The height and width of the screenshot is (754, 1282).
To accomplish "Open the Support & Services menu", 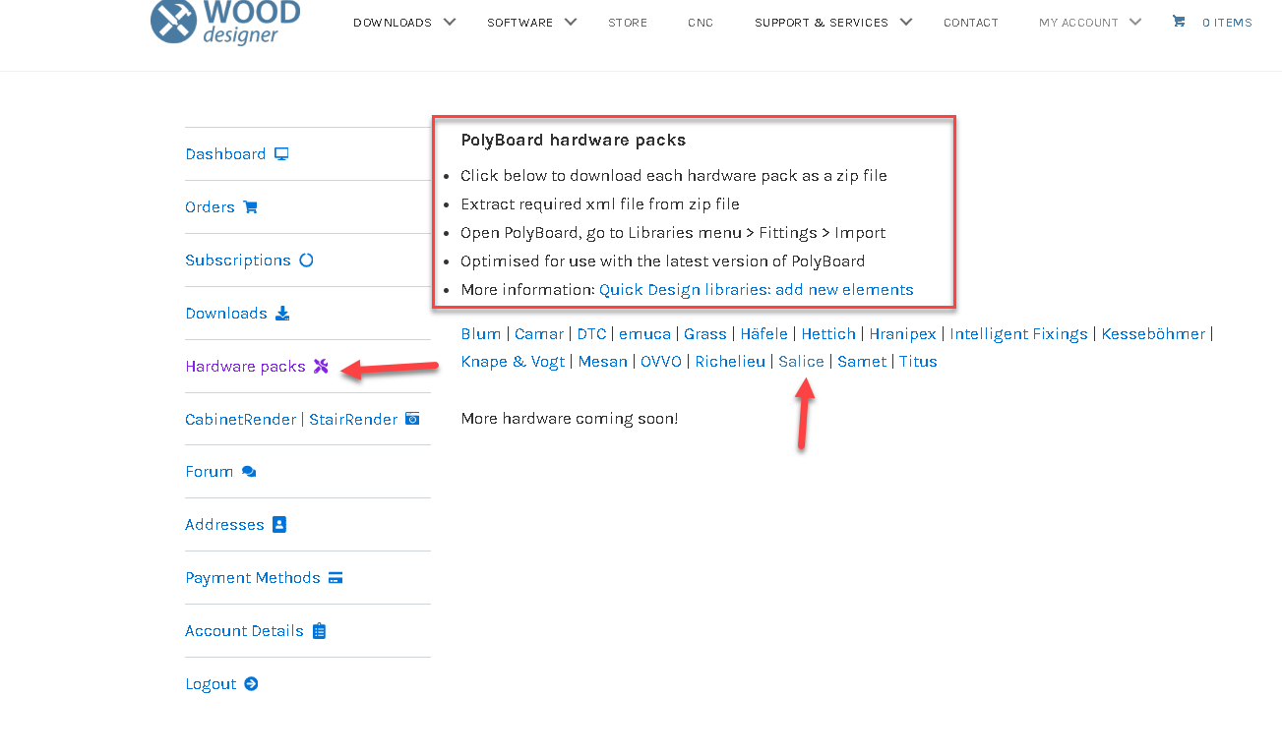I will (x=822, y=23).
